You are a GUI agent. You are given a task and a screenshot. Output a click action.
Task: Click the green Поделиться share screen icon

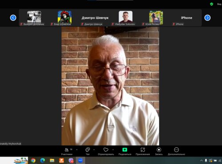pyautogui.click(x=125, y=150)
